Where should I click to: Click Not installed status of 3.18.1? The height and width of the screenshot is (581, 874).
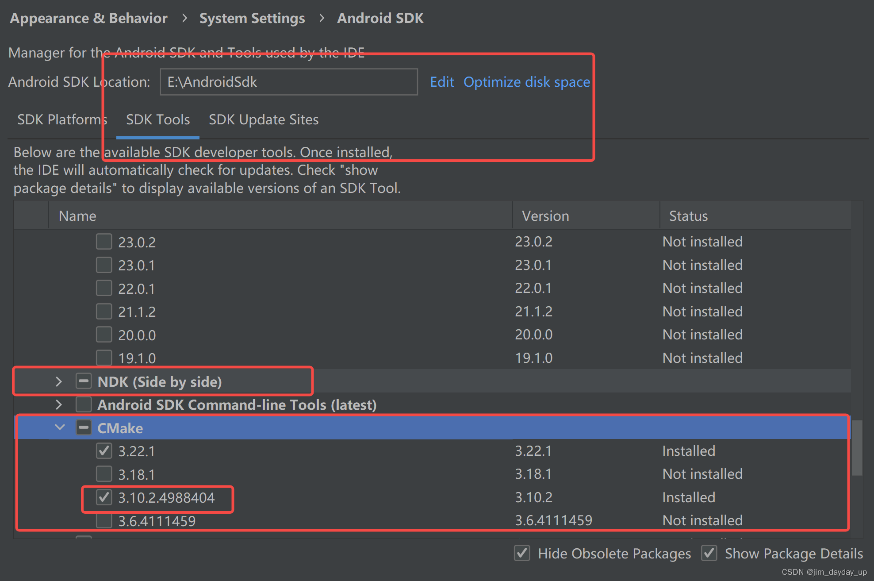702,473
